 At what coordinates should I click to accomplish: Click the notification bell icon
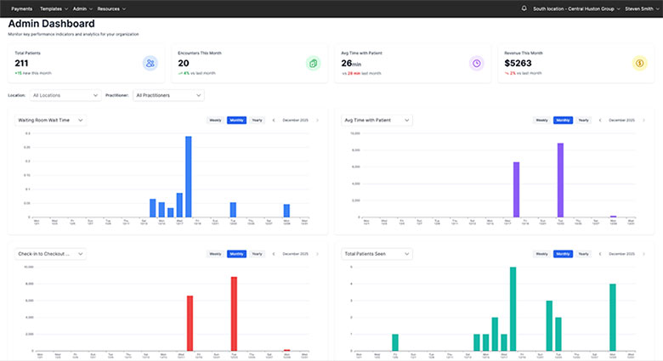524,8
